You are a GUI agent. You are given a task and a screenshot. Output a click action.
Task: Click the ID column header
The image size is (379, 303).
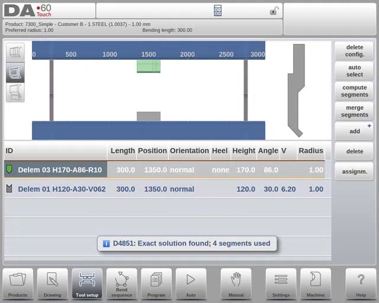coord(56,150)
